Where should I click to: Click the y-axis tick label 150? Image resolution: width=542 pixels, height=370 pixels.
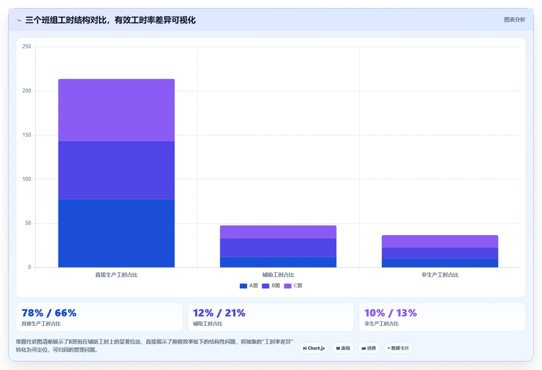tap(27, 135)
